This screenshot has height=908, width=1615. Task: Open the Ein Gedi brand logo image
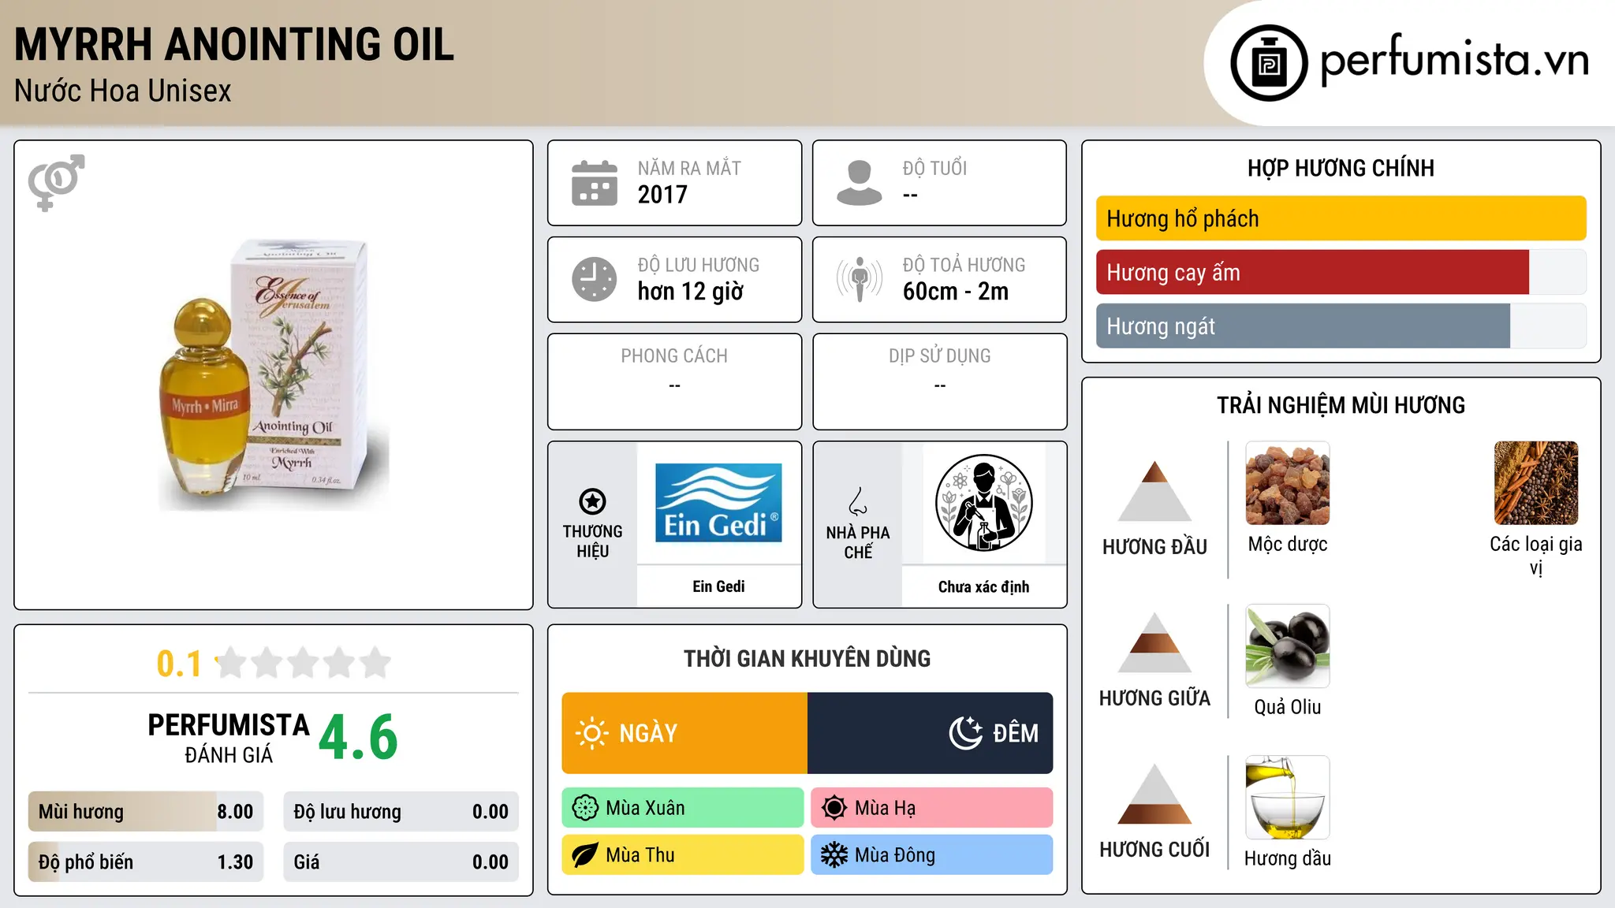[x=718, y=503]
